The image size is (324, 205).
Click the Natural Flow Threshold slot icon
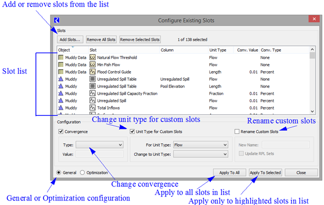[x=92, y=58]
